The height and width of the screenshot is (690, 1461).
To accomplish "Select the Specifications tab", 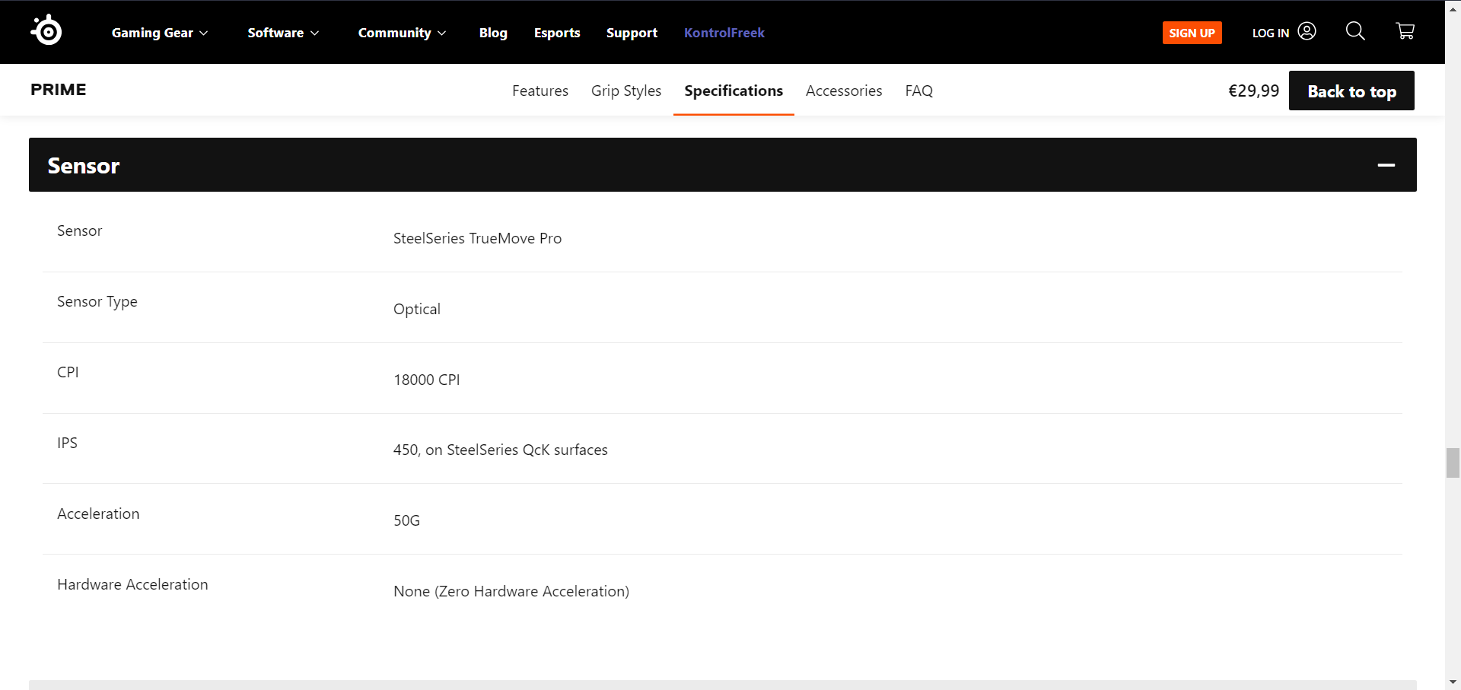I will pos(734,91).
